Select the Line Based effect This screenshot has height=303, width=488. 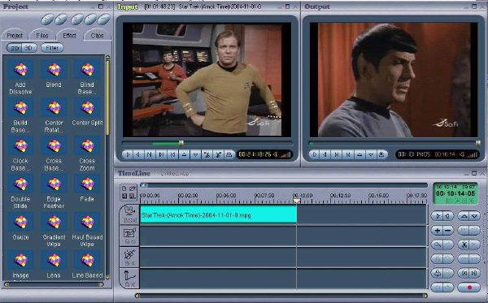point(87,265)
